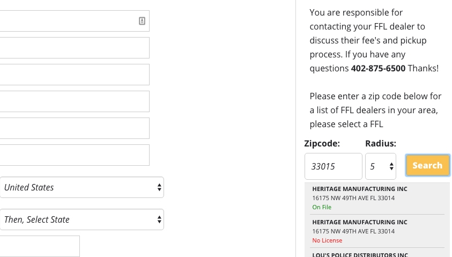
Task: Click the Zipcode field containing 33015
Action: tap(333, 166)
